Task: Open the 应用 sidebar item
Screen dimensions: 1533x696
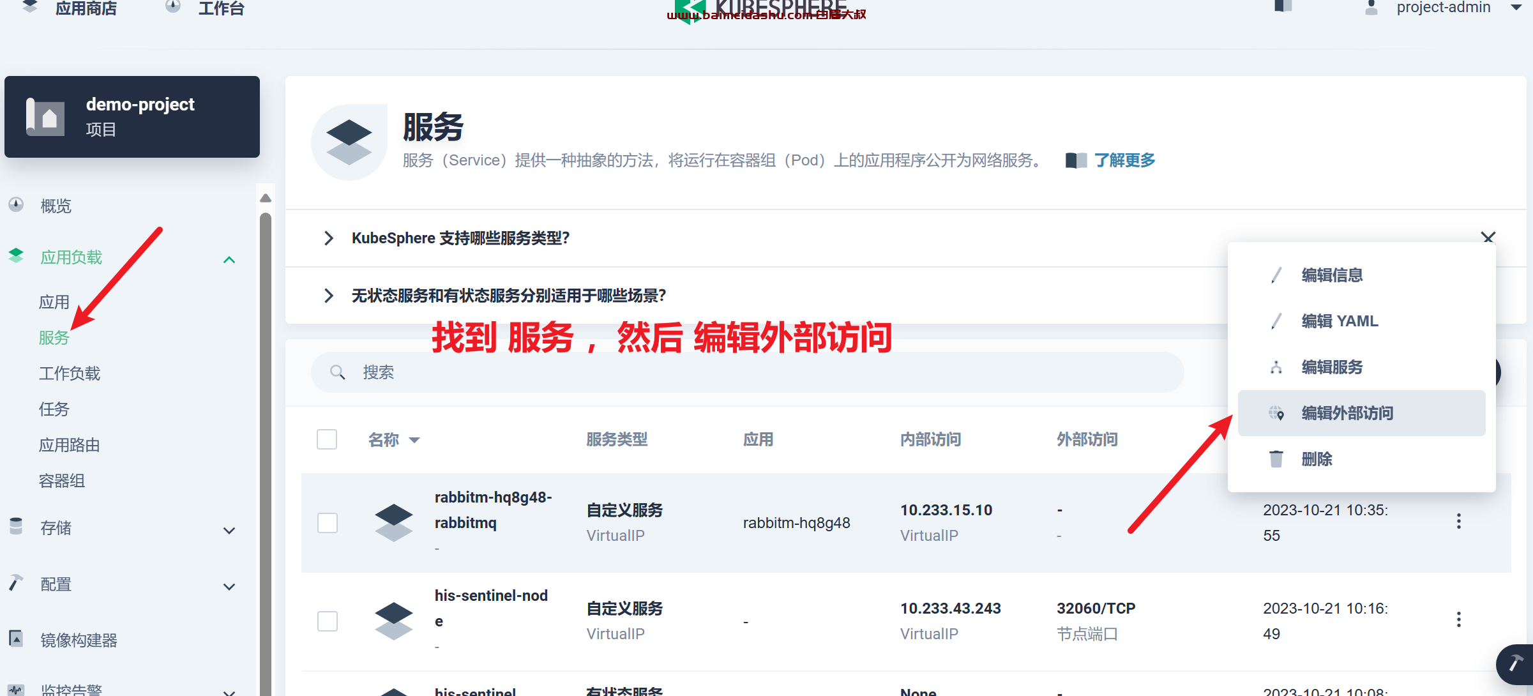Action: (x=54, y=302)
